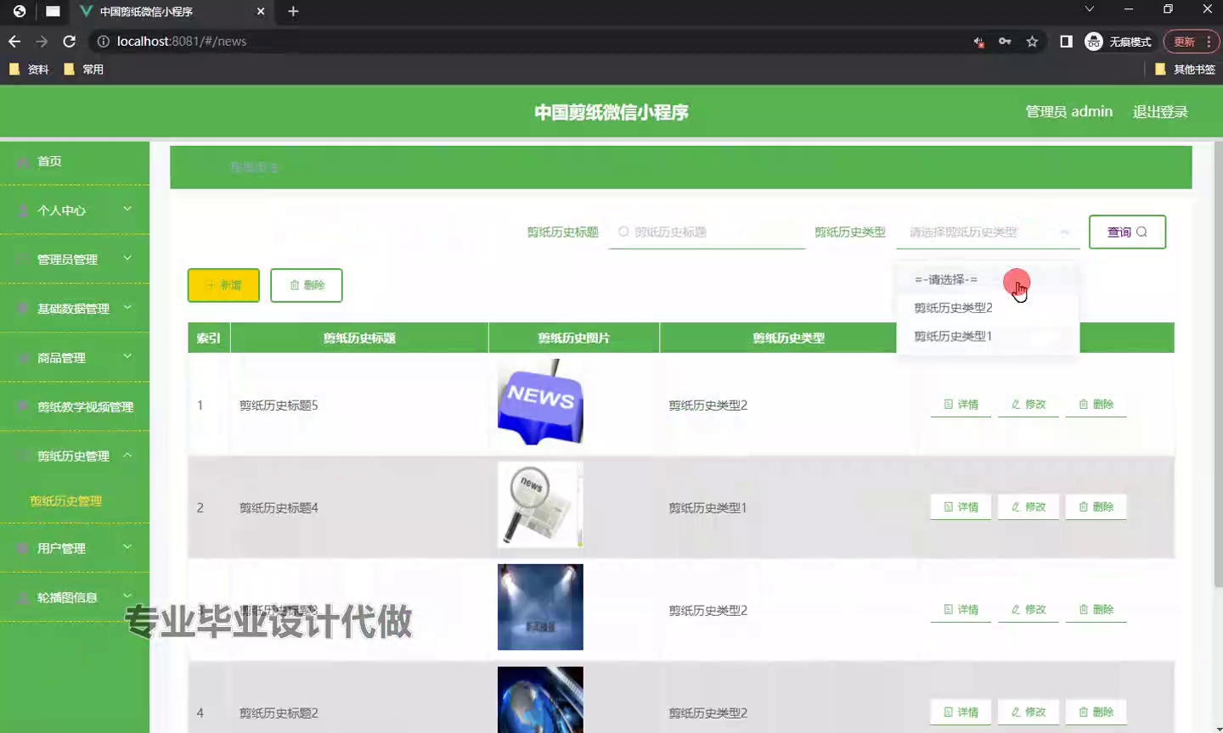1223x733 pixels.
Task: Click 剪纸历史图片 column header
Action: (574, 338)
